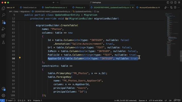This screenshot has width=182, height=102.
Task: Click migrationBuilder.CreateTable on line 81
Action: click(x=56, y=25)
